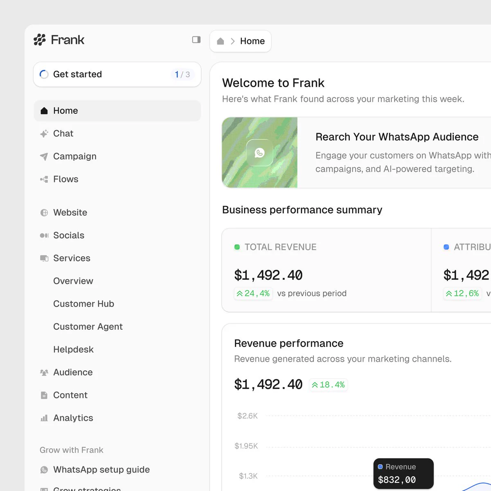Open Audience in the sidebar
The width and height of the screenshot is (491, 491).
point(117,372)
